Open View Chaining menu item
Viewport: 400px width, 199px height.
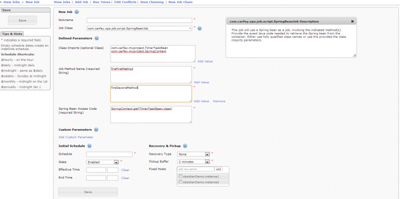pos(152,2)
